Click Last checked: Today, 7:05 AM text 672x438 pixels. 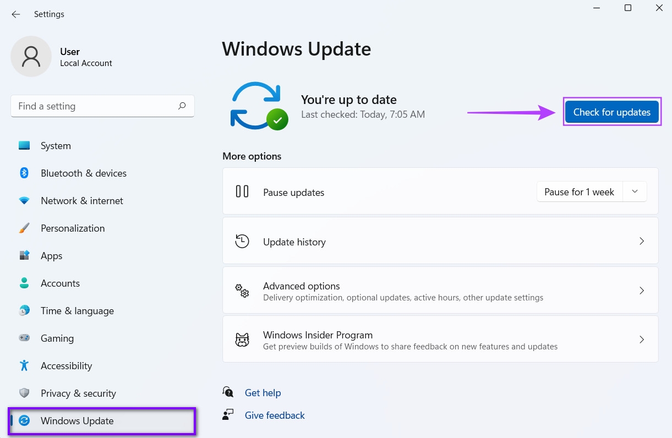pyautogui.click(x=363, y=114)
